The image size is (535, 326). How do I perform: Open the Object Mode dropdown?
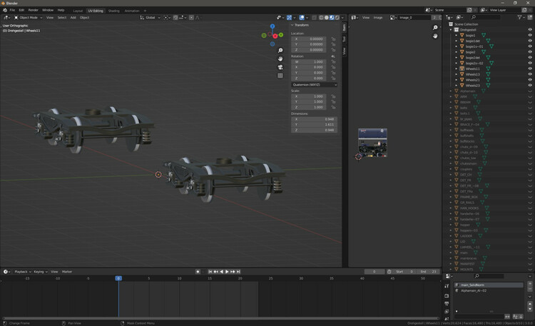tap(28, 17)
